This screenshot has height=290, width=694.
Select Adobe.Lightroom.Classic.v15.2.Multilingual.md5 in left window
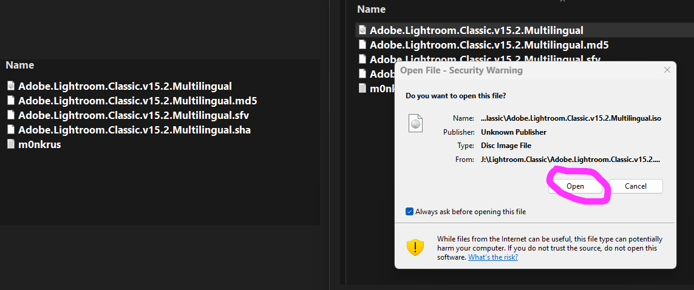[x=138, y=101]
